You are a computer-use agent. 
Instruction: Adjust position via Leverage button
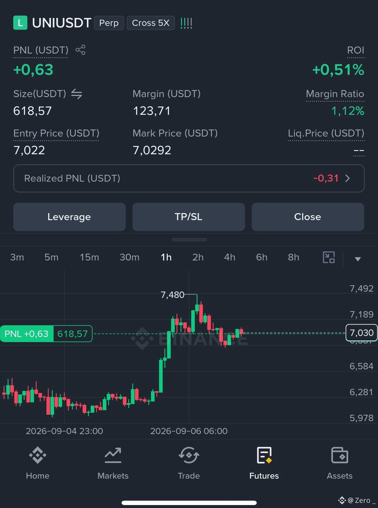69,217
